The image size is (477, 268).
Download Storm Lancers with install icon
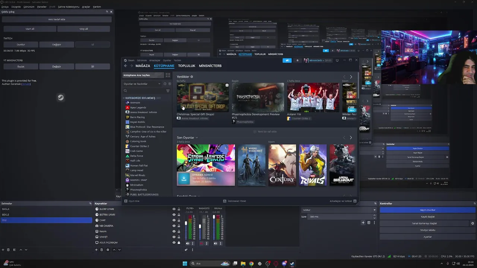[183, 179]
